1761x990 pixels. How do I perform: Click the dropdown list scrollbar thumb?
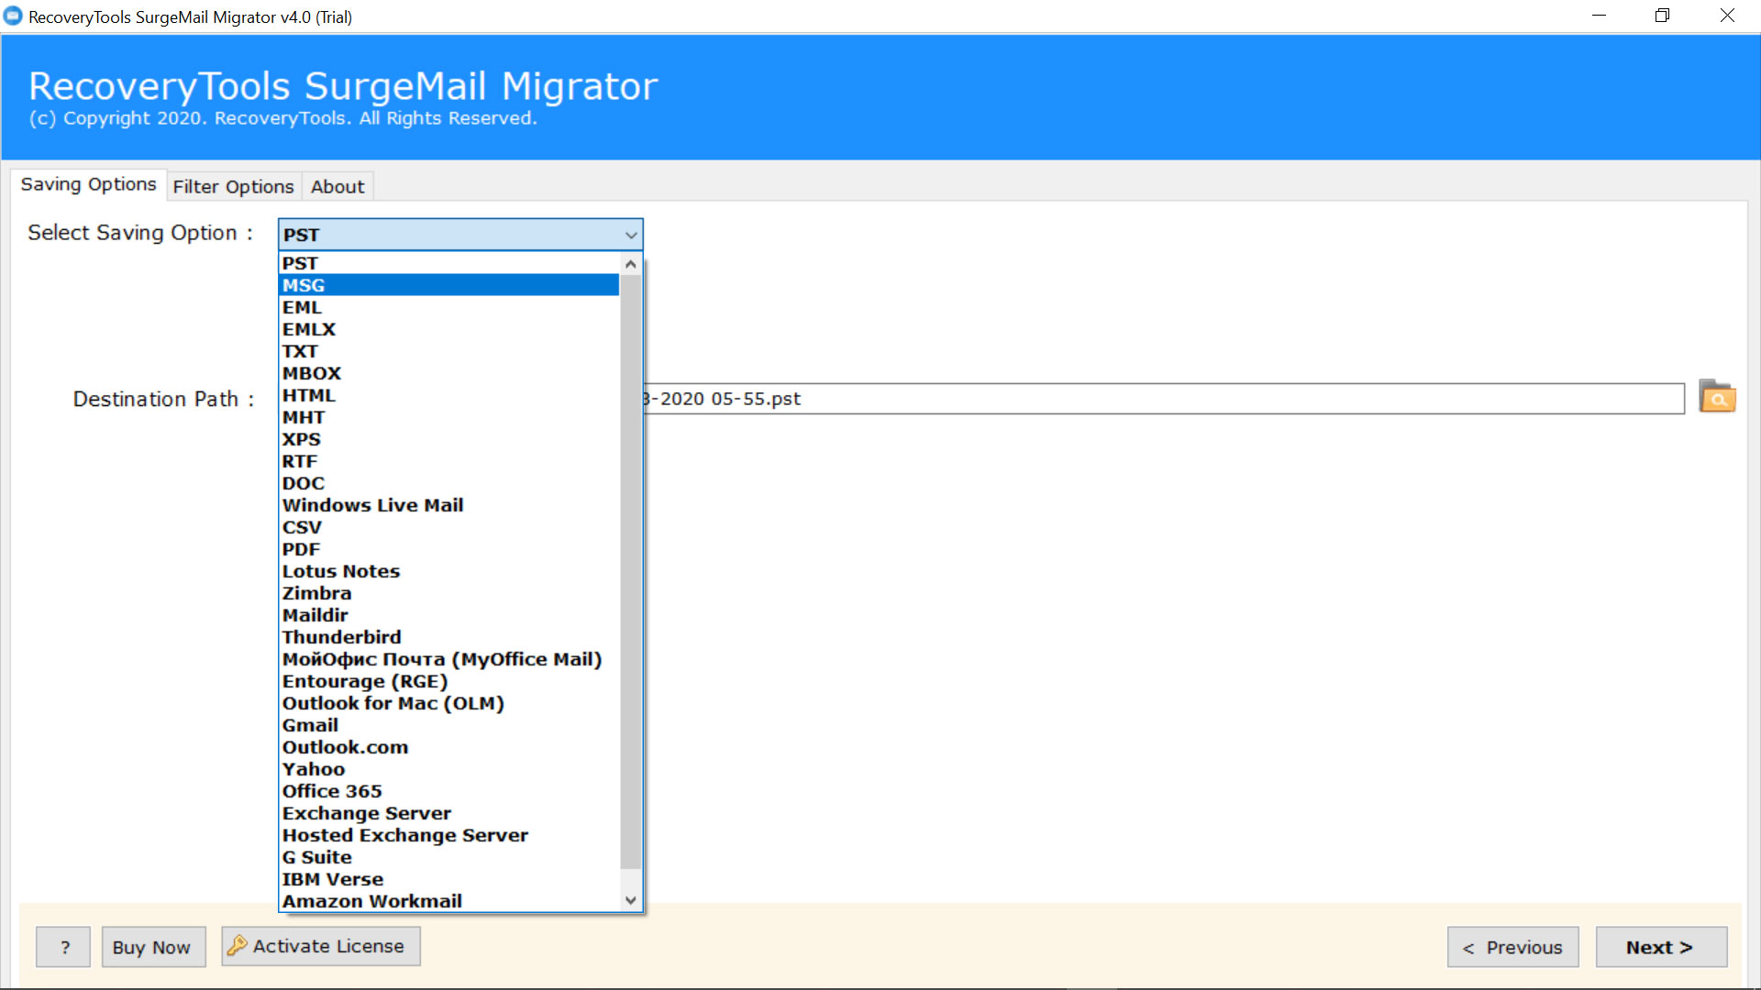[630, 571]
